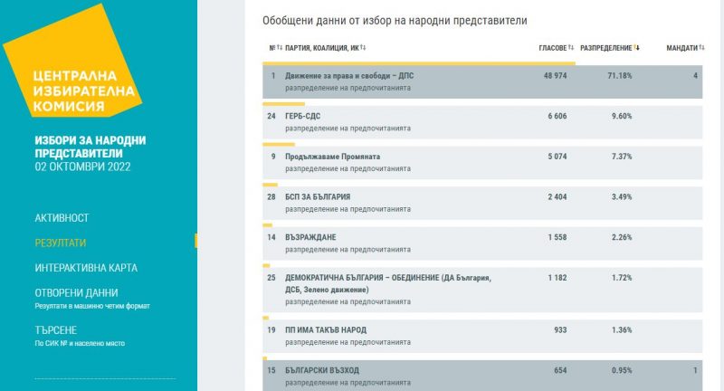The height and width of the screenshot is (391, 724).
Task: Open the Активност menu item
Action: click(62, 218)
